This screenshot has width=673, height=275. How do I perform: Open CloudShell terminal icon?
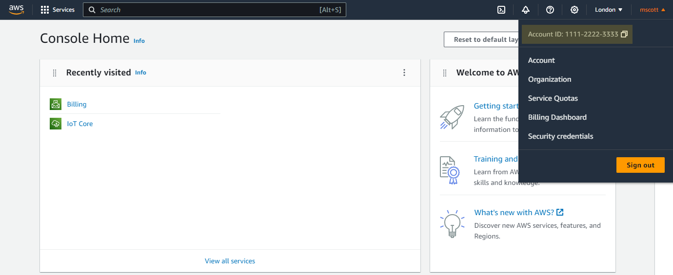[501, 10]
